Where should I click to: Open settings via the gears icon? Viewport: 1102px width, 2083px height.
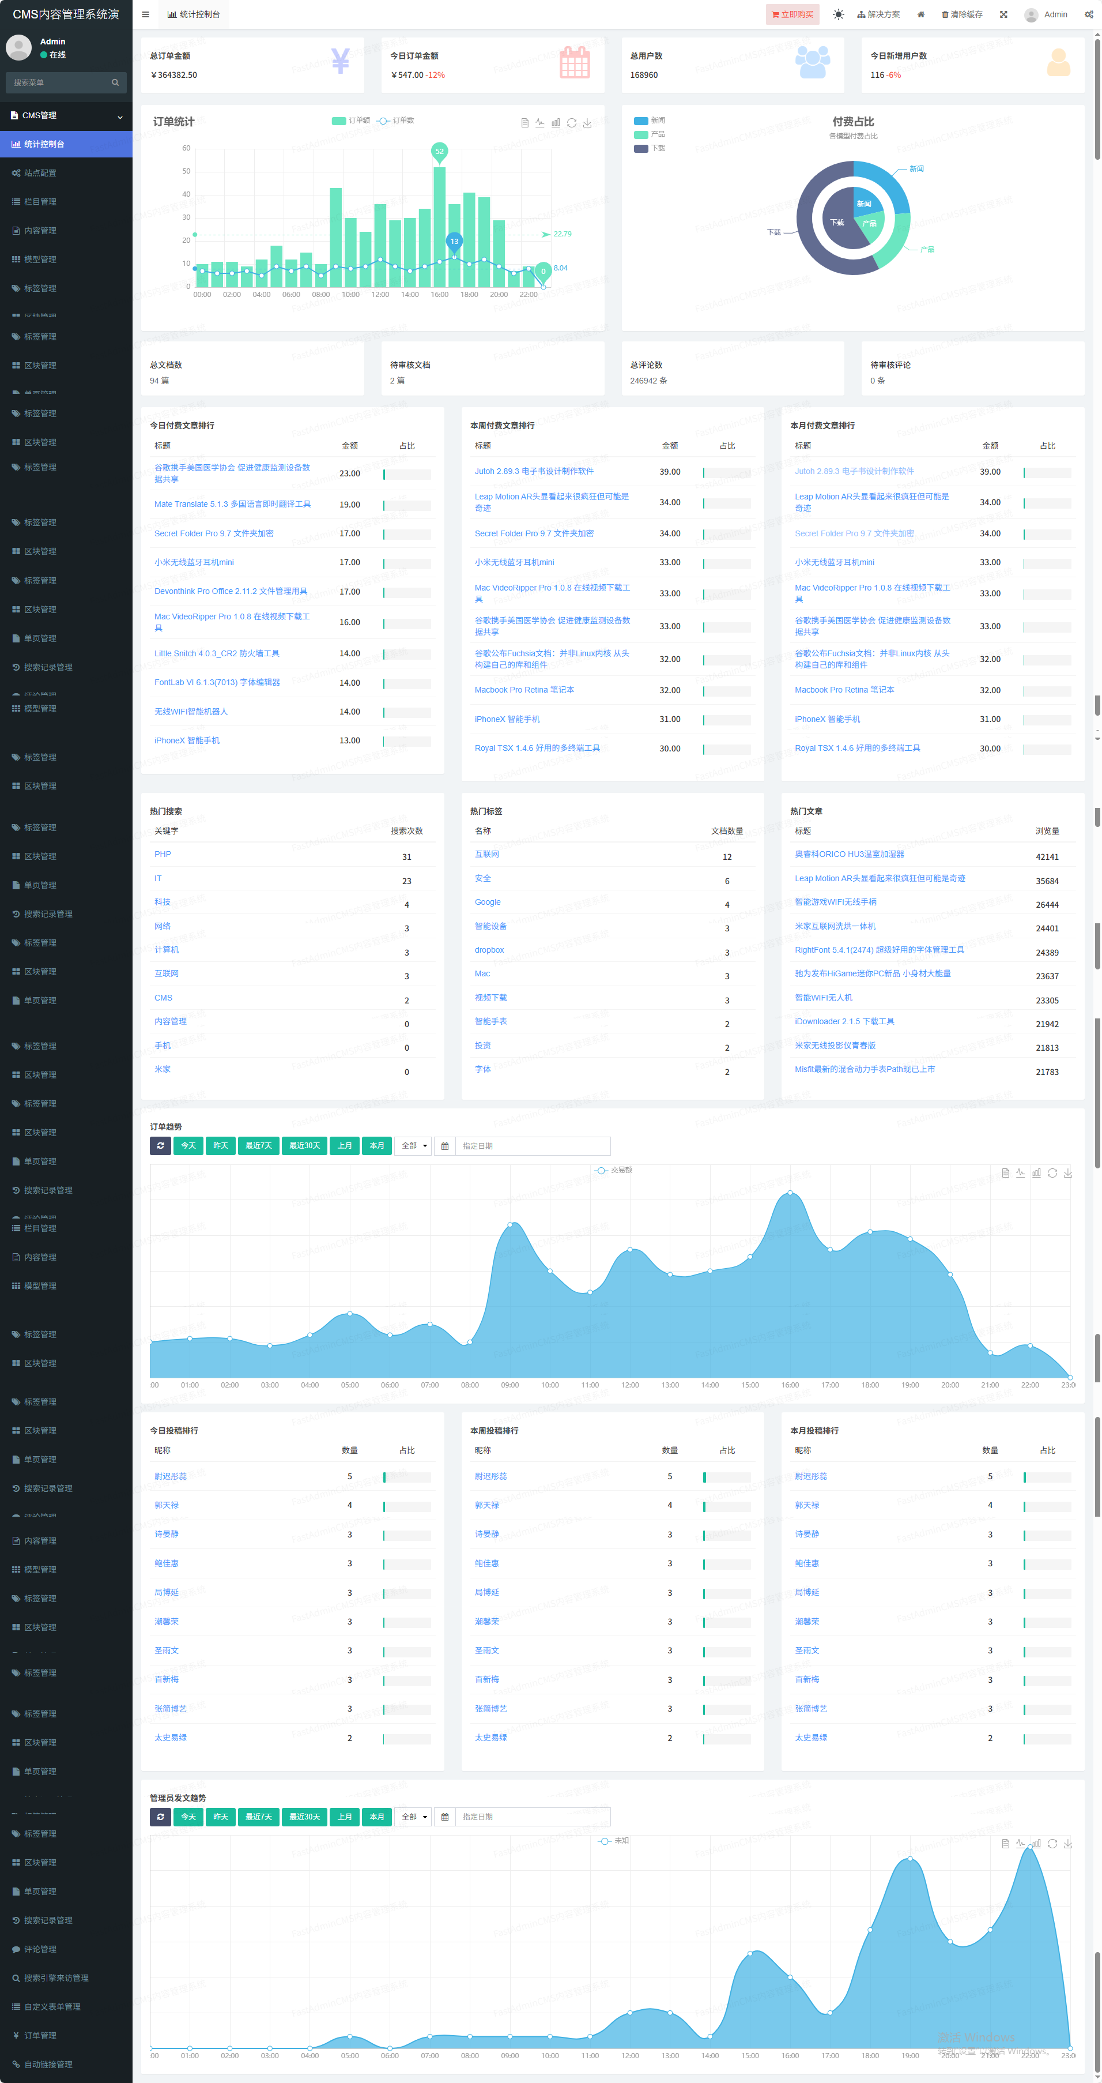[1088, 14]
